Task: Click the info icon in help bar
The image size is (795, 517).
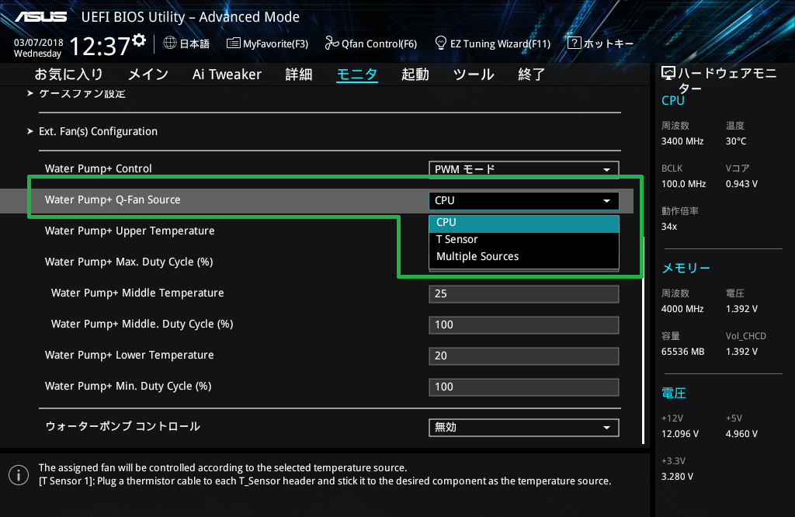Action: pyautogui.click(x=19, y=475)
